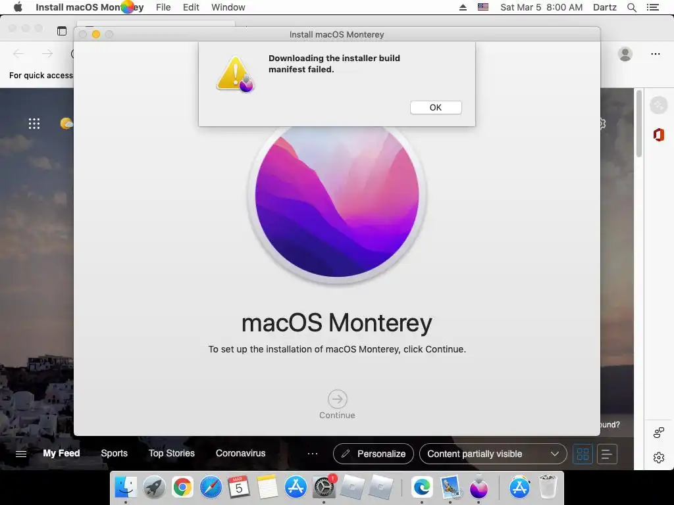This screenshot has width=674, height=505.
Task: Switch feed to list view
Action: (x=606, y=454)
